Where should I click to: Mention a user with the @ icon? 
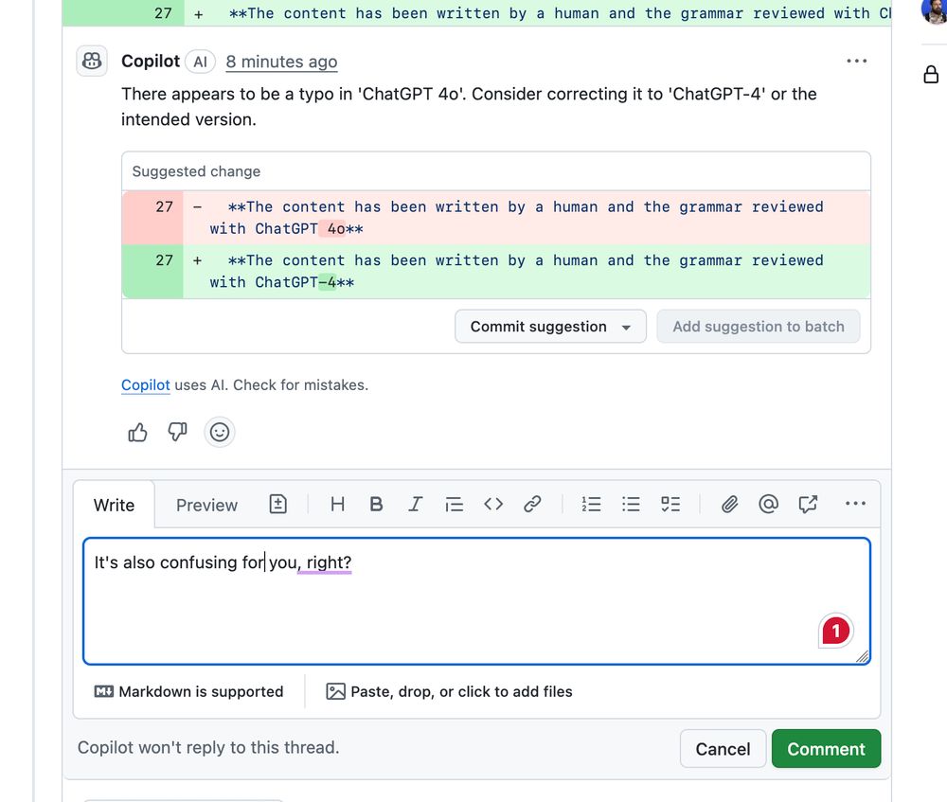coord(768,505)
